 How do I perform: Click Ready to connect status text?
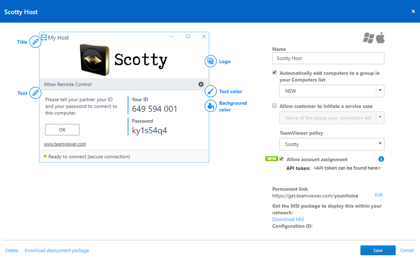(x=89, y=157)
